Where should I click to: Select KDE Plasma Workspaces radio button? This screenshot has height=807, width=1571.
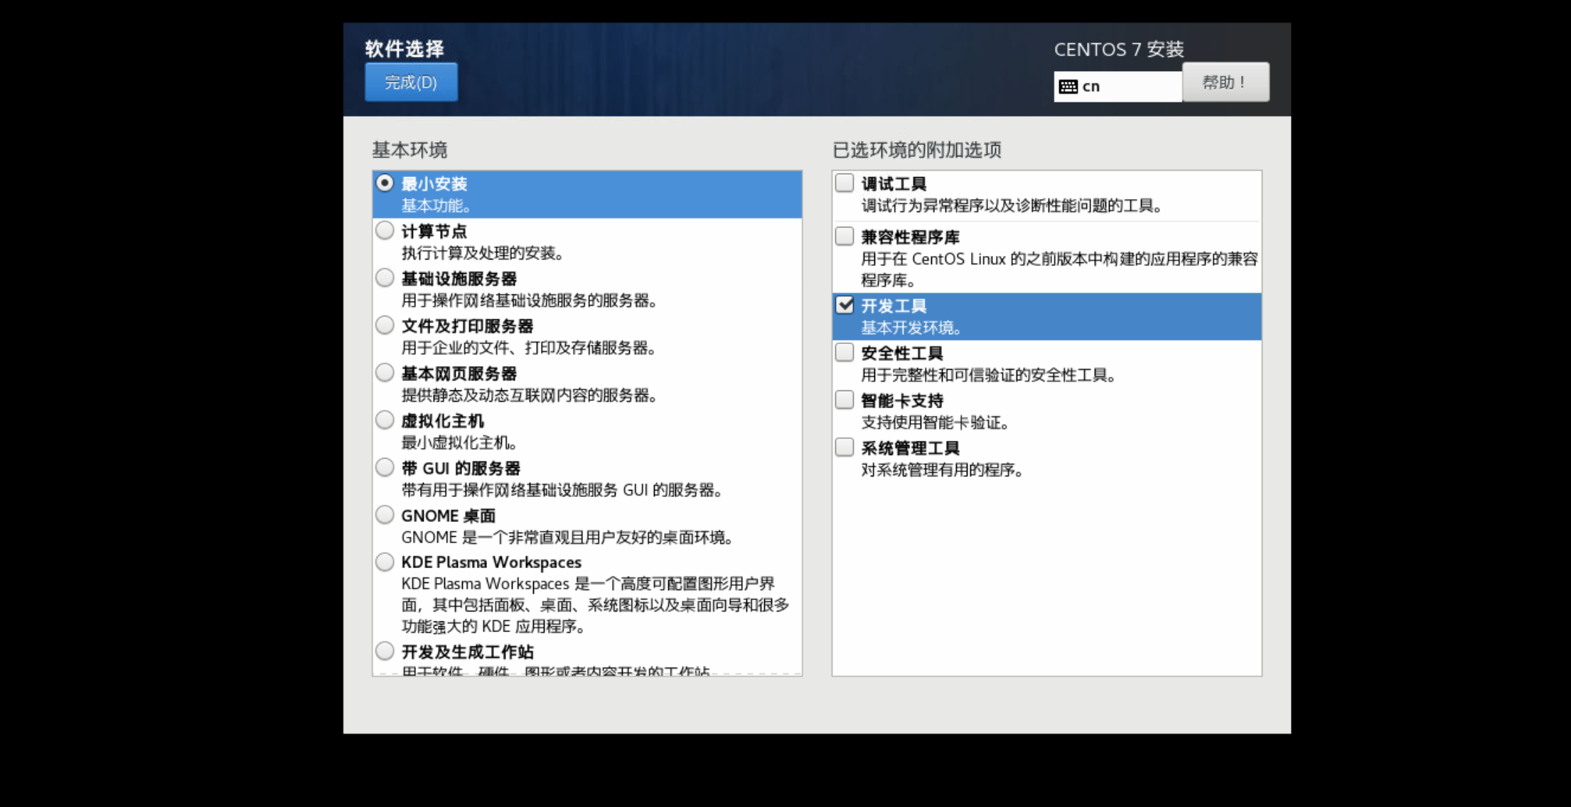[x=385, y=562]
